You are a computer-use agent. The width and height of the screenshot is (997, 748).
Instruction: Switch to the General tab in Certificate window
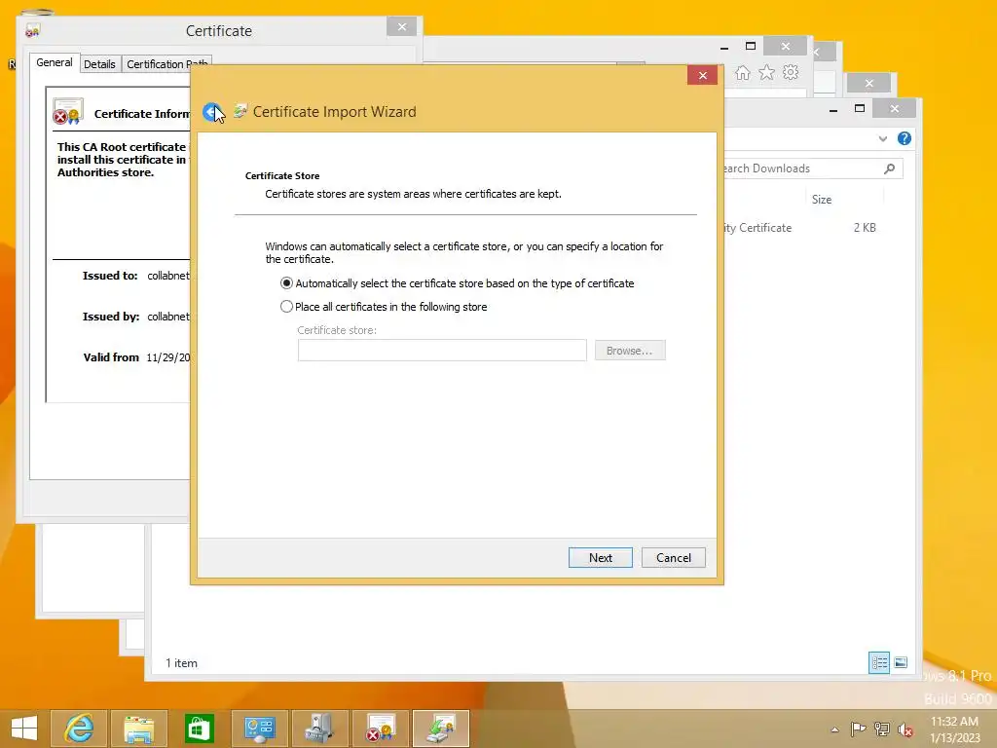55,62
